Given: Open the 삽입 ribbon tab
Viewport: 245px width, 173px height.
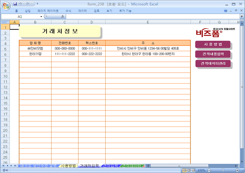Looking at the screenshot, I should click(28, 11).
